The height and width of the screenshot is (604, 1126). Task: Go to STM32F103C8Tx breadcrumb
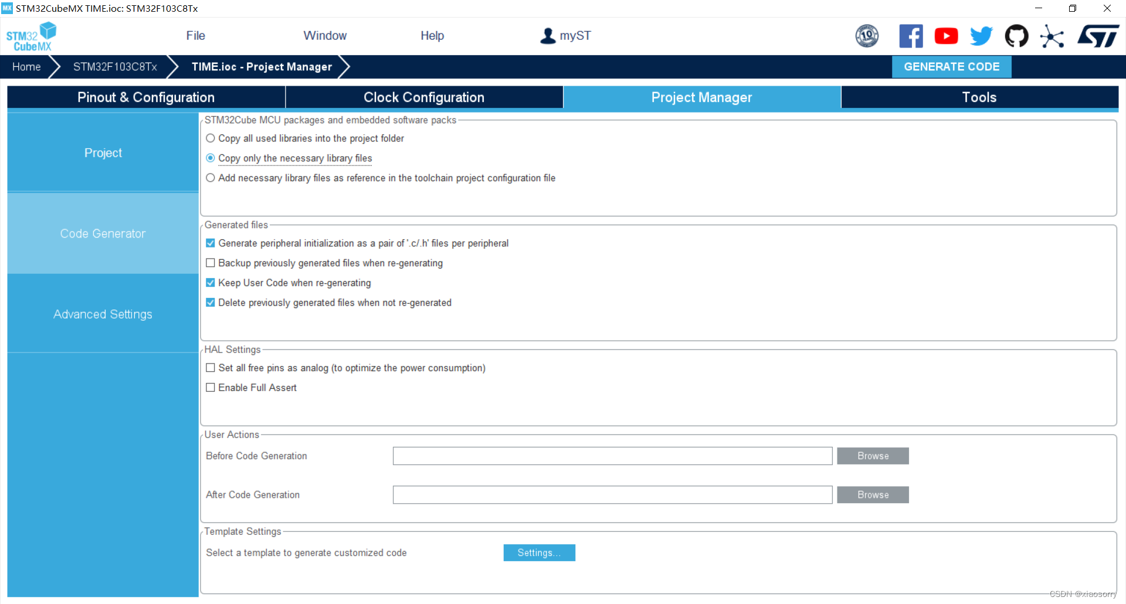[x=115, y=67]
